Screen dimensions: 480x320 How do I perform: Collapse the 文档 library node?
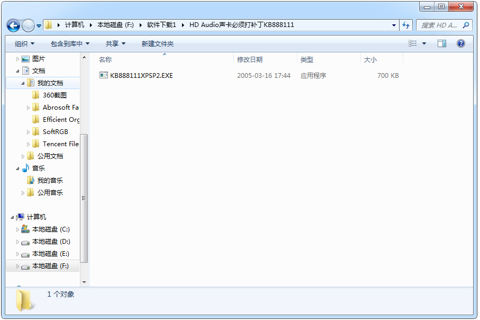[17, 71]
